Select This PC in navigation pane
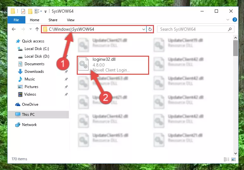Image resolution: width=244 pixels, height=170 pixels. [38, 115]
